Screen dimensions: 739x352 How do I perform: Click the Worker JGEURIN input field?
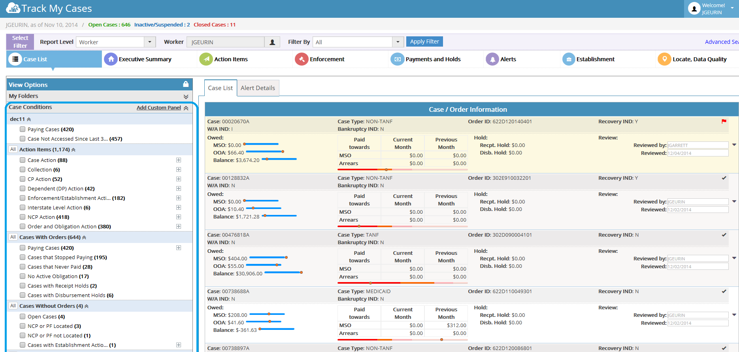pyautogui.click(x=226, y=42)
